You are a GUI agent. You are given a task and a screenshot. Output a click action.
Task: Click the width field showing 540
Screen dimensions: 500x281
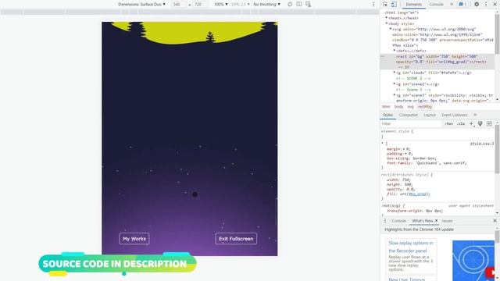179,5
